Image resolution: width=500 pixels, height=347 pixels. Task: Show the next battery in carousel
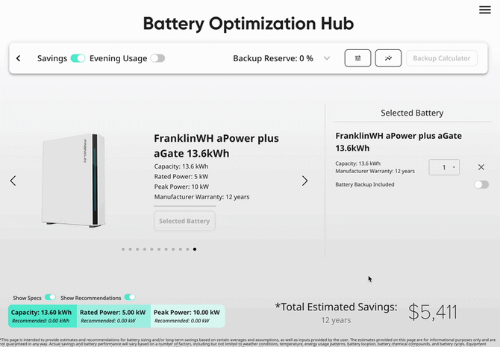(x=304, y=181)
